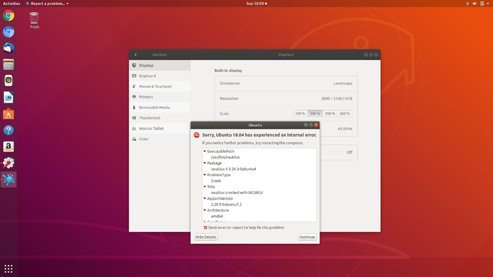Open Ubuntu Software from the dock
This screenshot has width=493, height=277.
click(9, 114)
